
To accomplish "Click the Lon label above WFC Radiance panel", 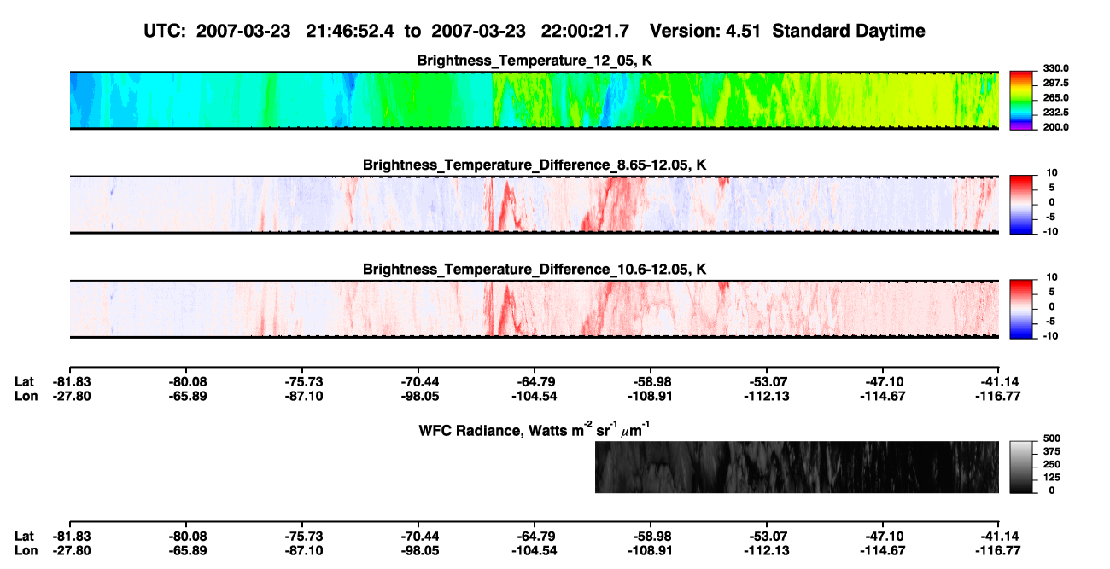I will click(26, 396).
